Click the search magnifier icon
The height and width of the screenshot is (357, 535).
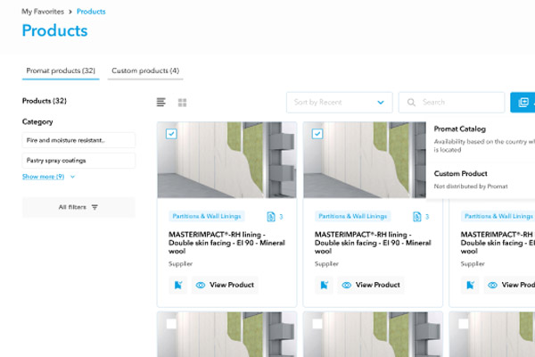[411, 102]
